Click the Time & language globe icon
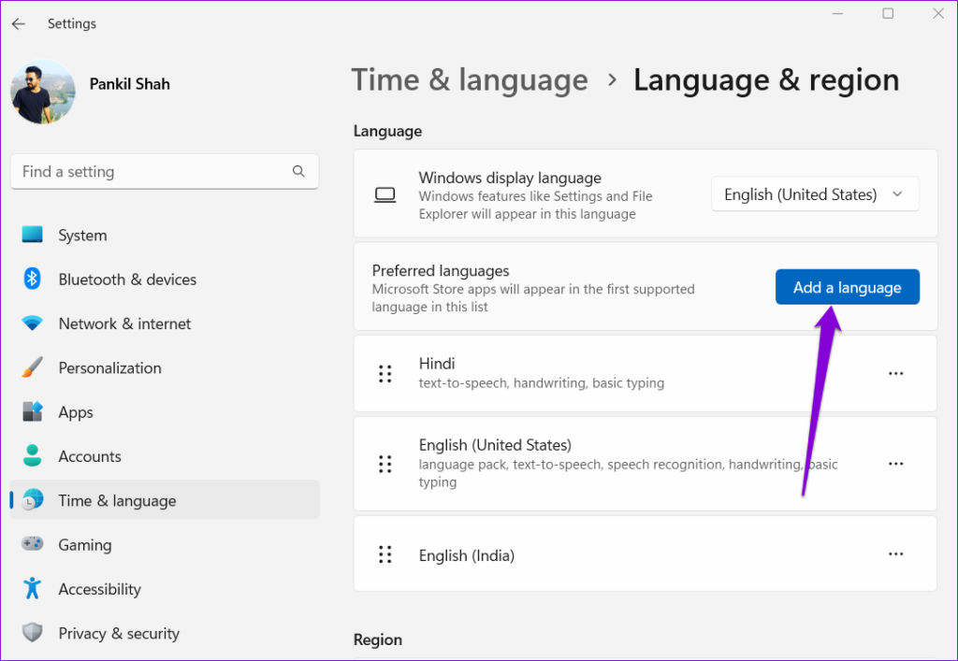958x661 pixels. 33,500
